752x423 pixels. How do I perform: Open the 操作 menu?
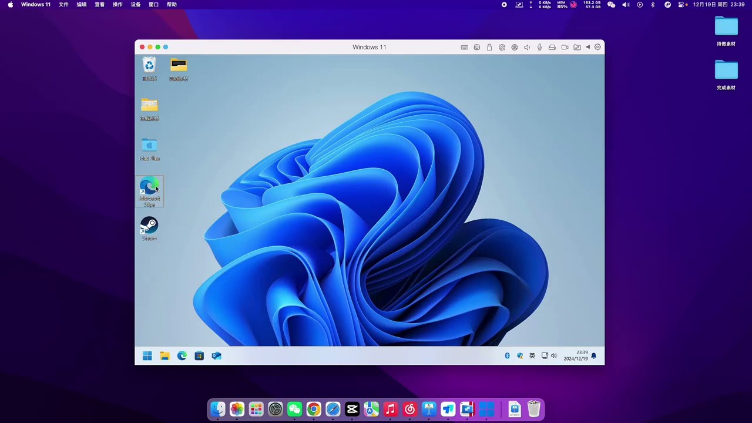(x=117, y=5)
